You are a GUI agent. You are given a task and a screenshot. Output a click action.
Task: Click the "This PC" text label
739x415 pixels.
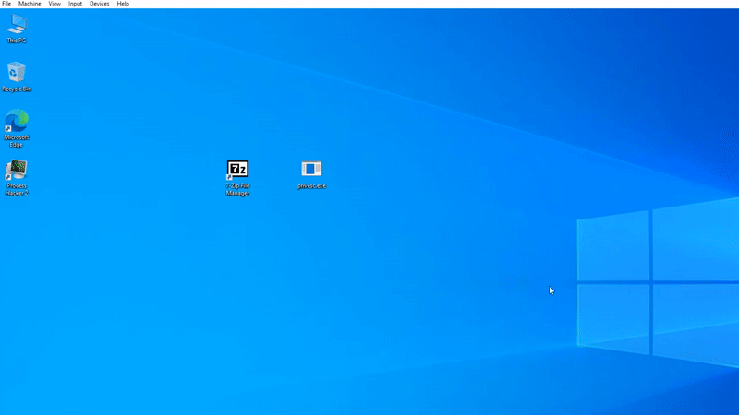click(17, 41)
